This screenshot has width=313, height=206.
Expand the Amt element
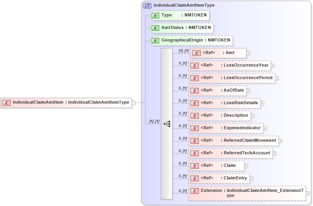pos(248,53)
